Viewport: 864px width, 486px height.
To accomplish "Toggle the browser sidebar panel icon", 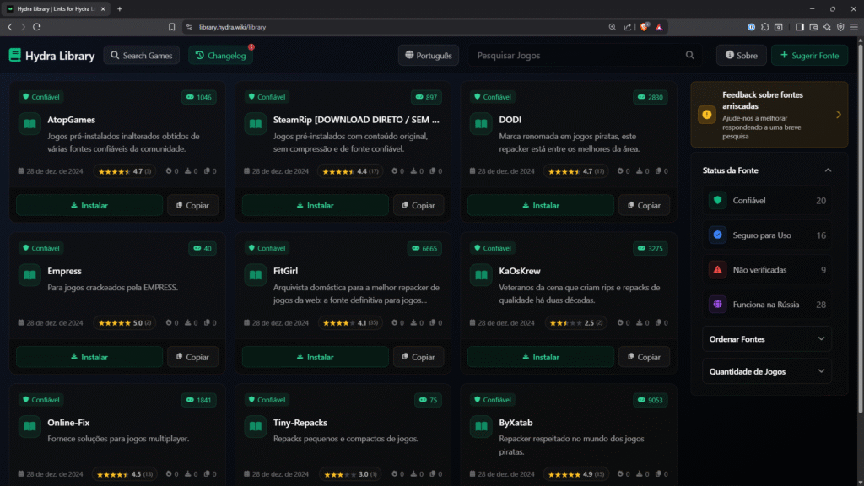I will tap(800, 27).
